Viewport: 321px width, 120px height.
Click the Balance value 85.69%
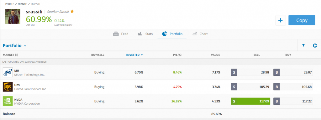click(216, 114)
